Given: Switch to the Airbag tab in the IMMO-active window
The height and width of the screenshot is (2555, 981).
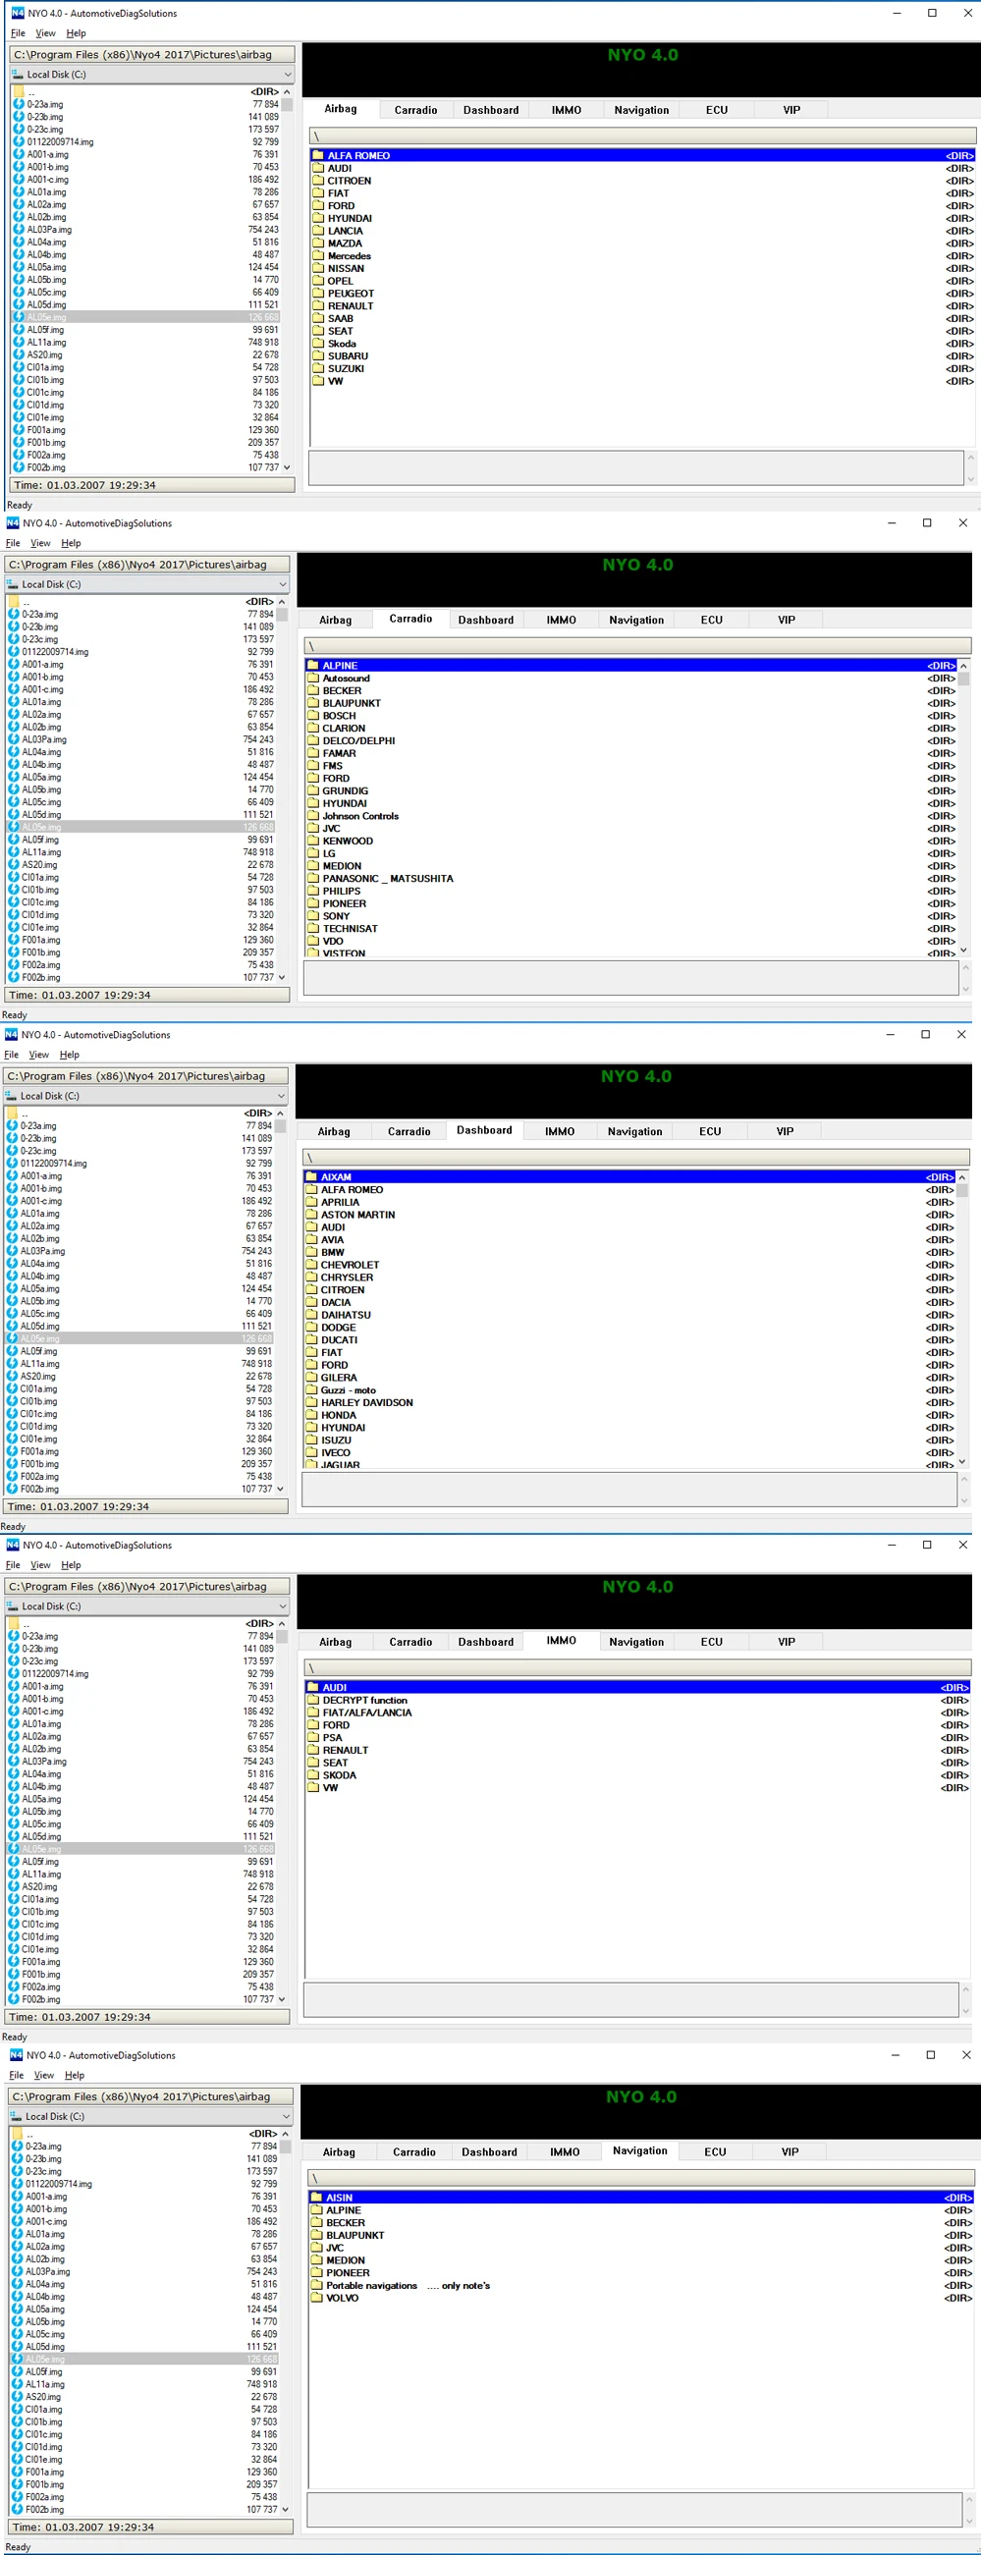Looking at the screenshot, I should coord(335,1642).
